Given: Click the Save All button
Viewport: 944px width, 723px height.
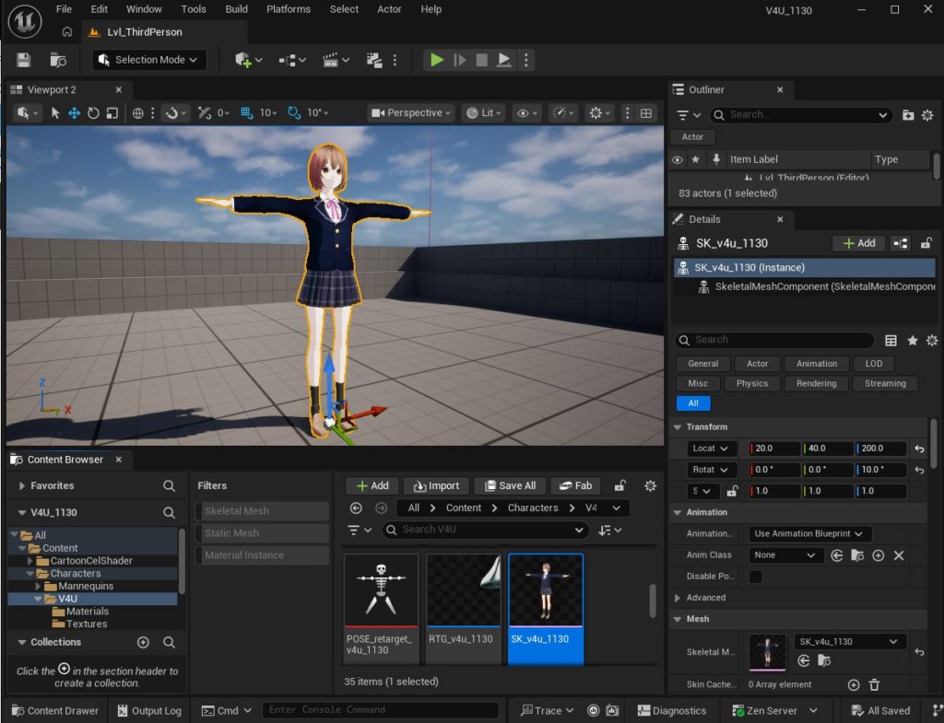Looking at the screenshot, I should click(x=509, y=485).
